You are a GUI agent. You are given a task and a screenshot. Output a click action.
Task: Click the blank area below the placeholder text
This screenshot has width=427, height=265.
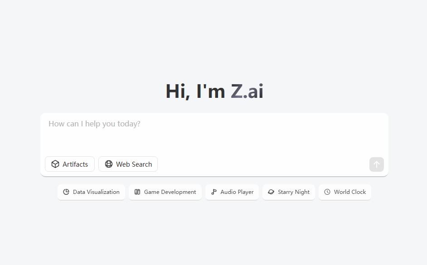coord(214,142)
